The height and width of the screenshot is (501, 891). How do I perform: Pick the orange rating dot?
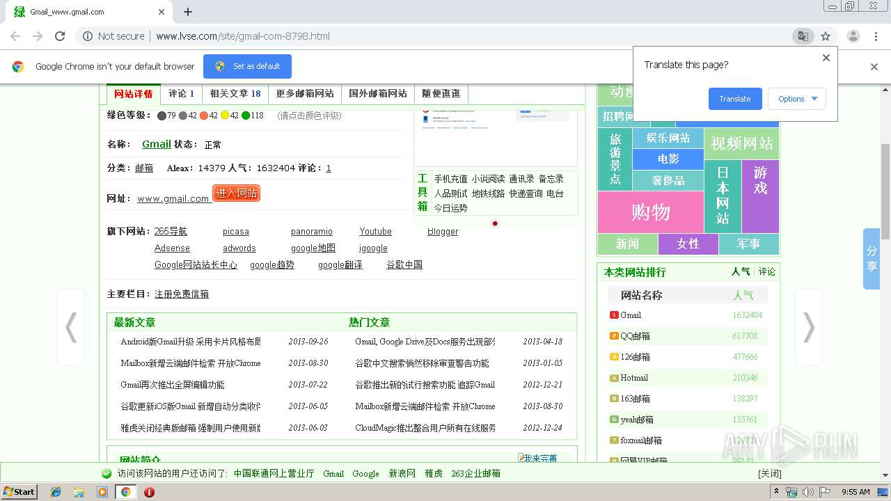pos(204,116)
